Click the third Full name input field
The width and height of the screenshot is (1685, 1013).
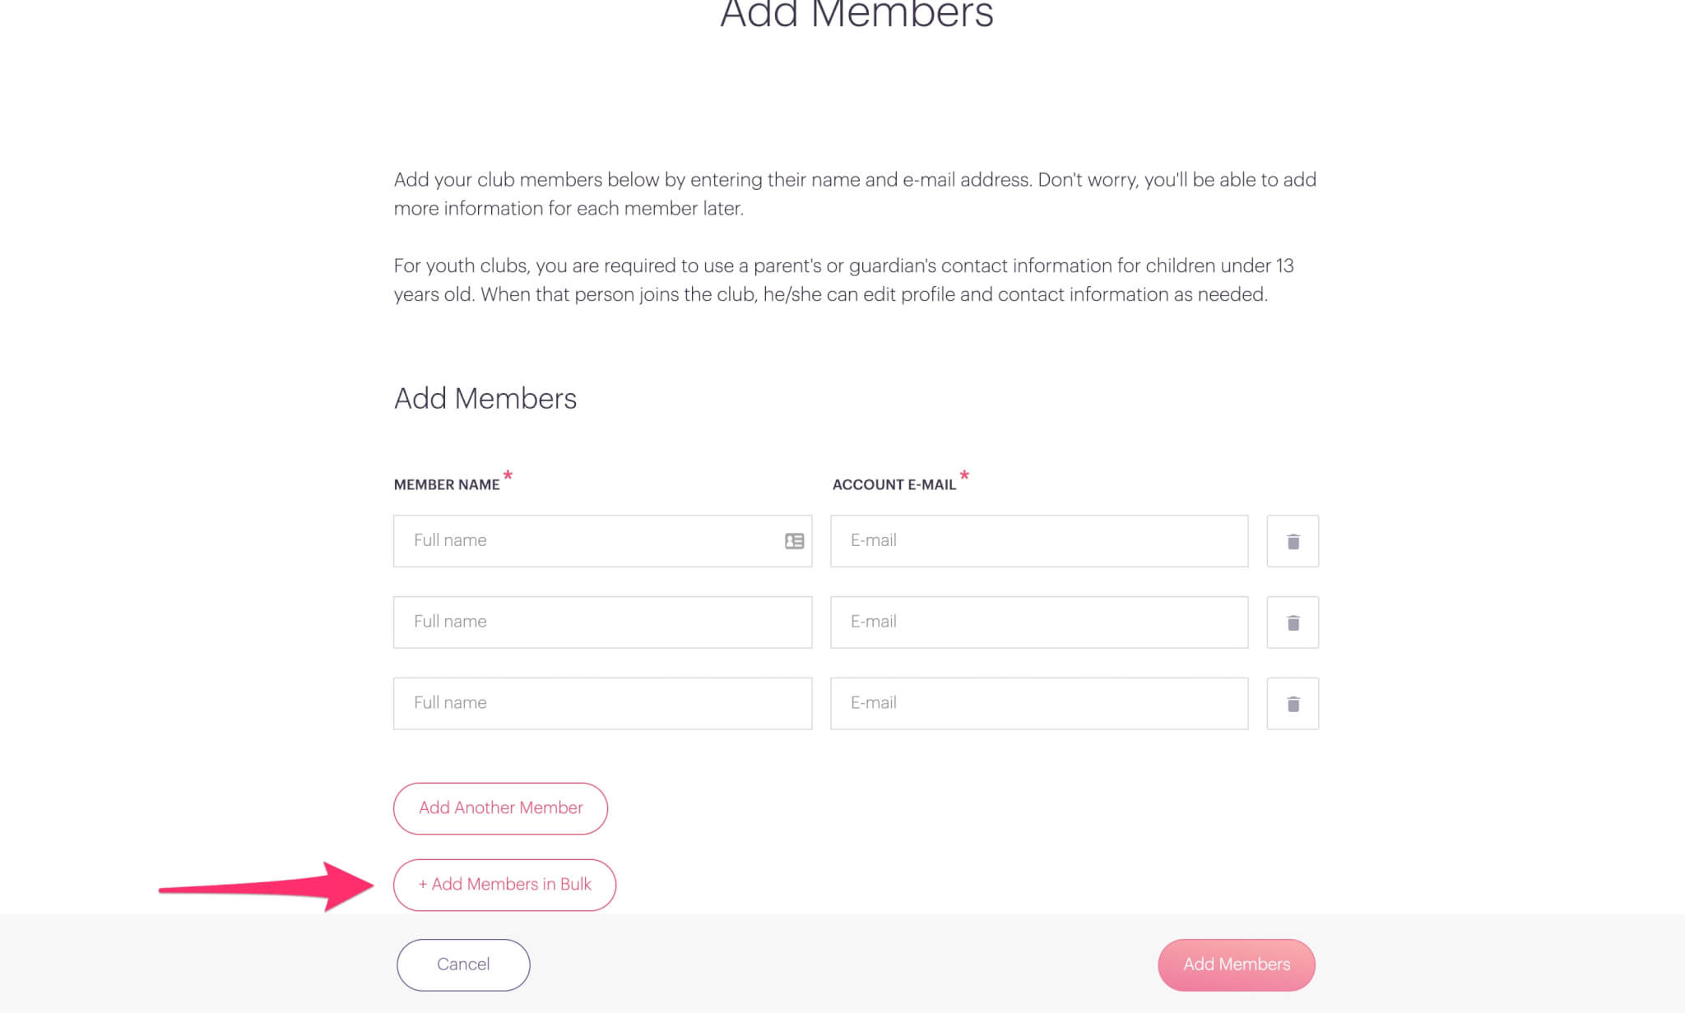pos(576,703)
